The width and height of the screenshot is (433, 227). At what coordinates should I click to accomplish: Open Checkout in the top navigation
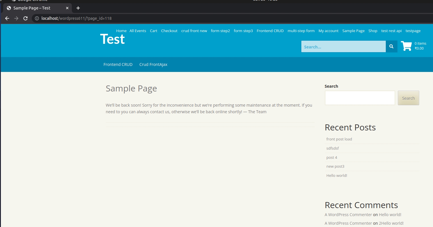(169, 31)
